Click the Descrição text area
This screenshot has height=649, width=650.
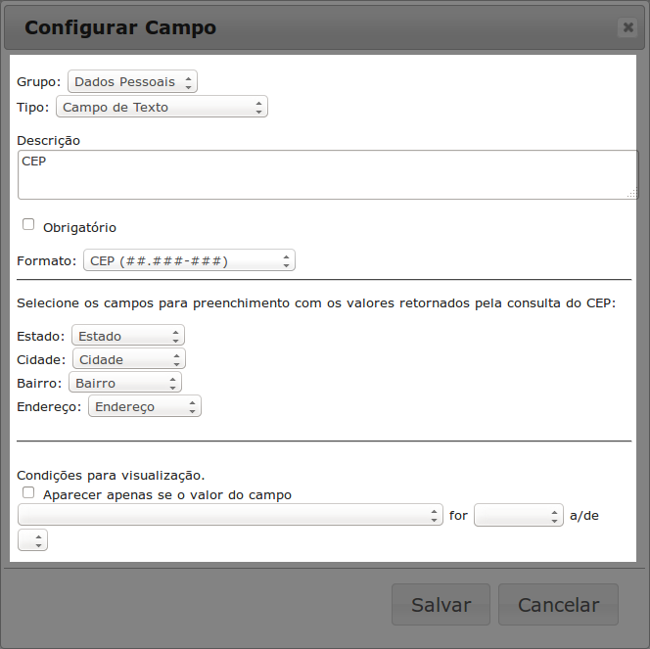(x=328, y=174)
